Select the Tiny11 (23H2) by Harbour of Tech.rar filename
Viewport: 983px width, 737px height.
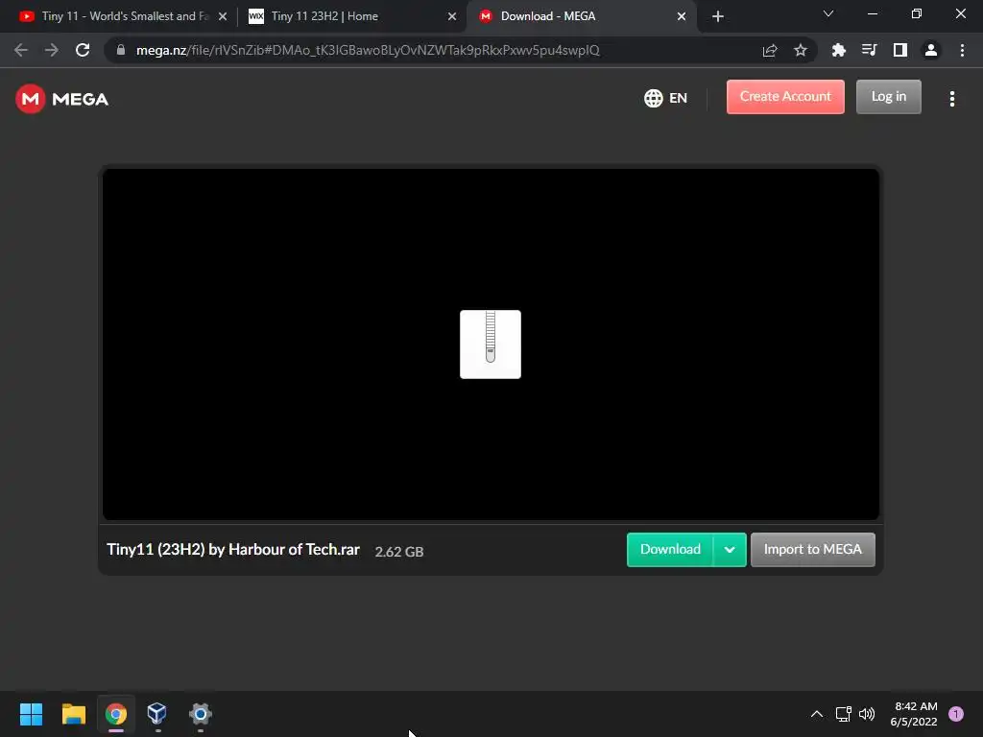233,550
